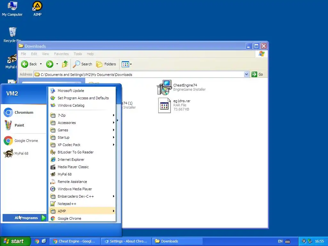Click Chrome quick launch icon in taskbar
This screenshot has height=246, width=328.
click(x=37, y=241)
